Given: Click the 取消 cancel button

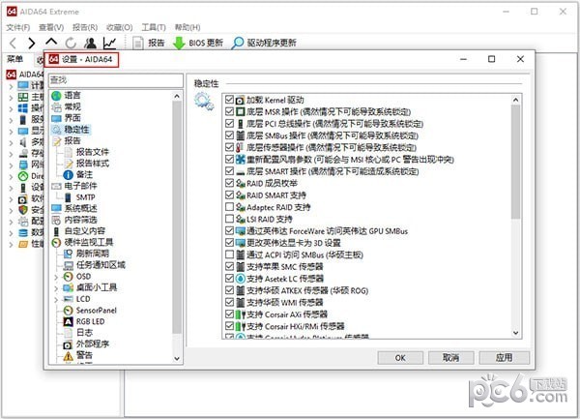Looking at the screenshot, I should point(450,358).
